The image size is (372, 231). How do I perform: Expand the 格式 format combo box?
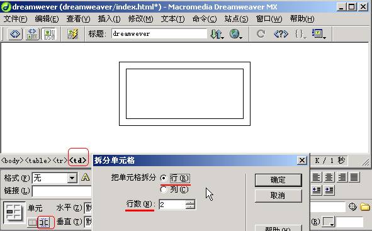pyautogui.click(x=72, y=178)
